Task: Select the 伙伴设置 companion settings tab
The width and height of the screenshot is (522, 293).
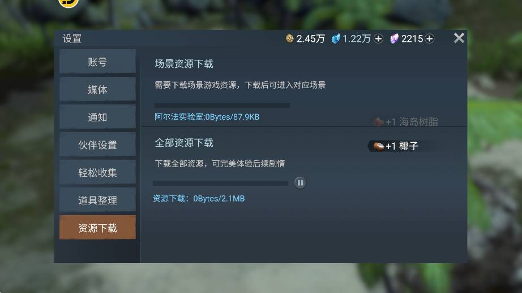Action: pyautogui.click(x=97, y=145)
